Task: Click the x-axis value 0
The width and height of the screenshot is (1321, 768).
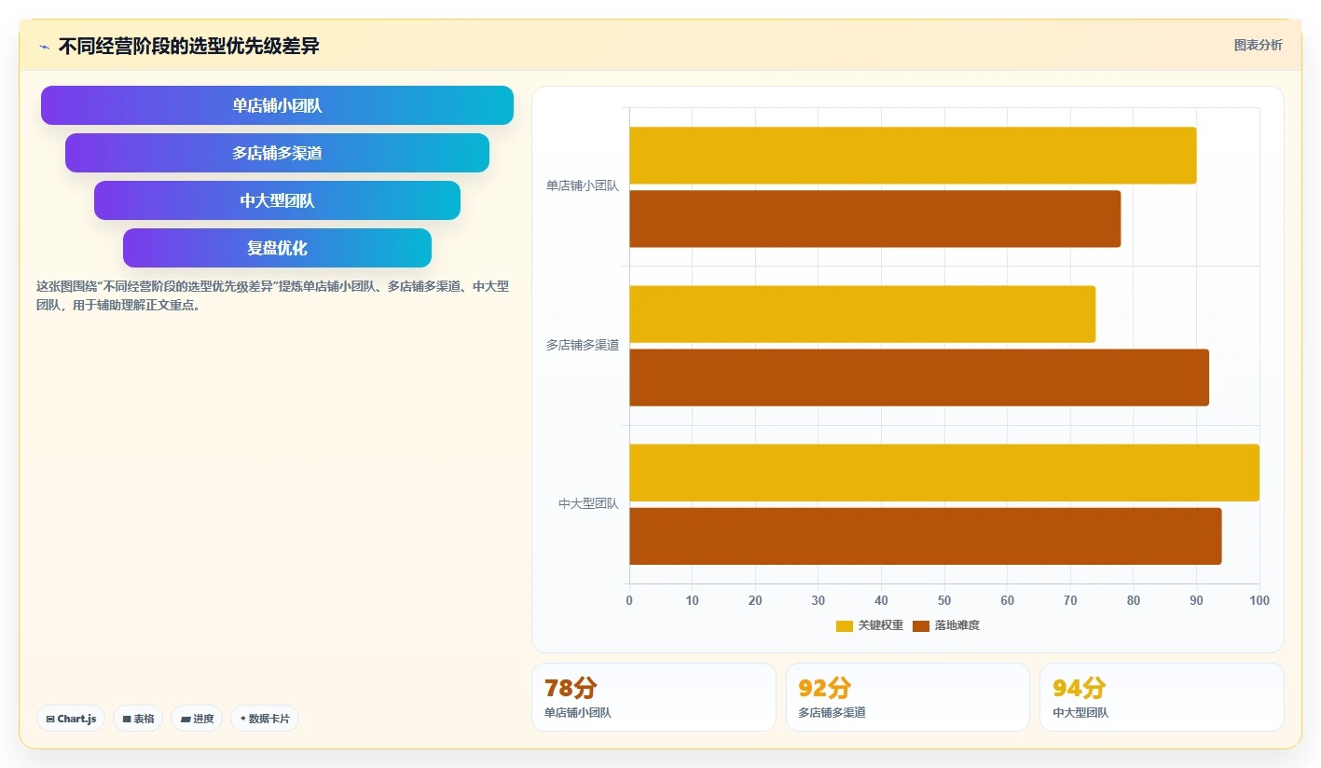Action: tap(629, 600)
